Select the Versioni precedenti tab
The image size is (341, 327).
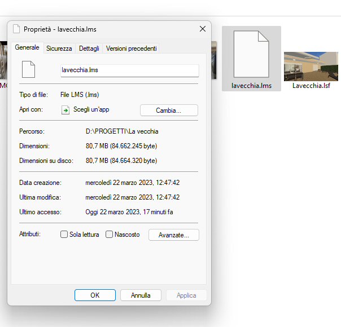131,48
